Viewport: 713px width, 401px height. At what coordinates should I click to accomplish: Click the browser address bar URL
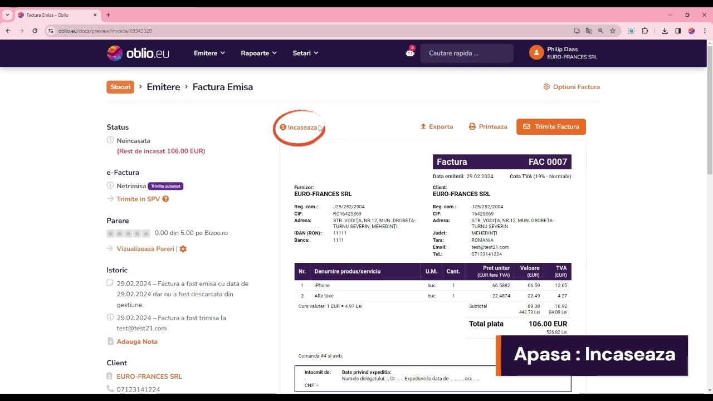pyautogui.click(x=105, y=31)
